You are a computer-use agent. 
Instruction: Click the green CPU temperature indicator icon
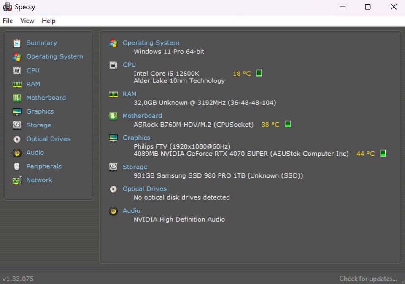point(259,73)
